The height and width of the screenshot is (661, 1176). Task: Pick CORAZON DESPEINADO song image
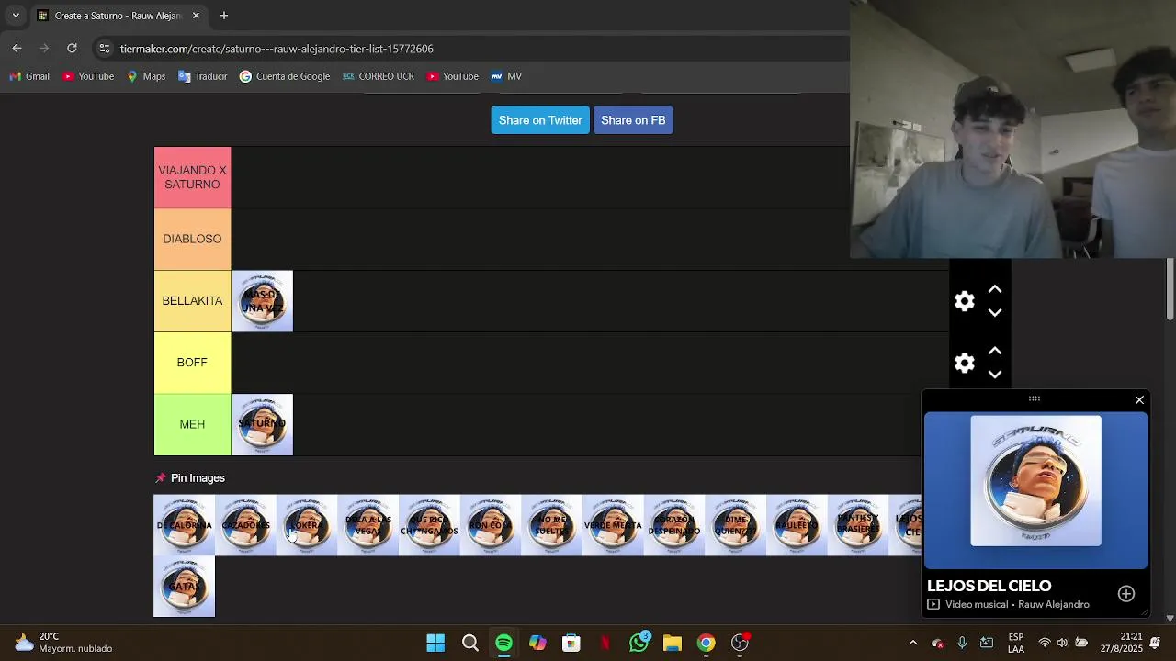(x=674, y=525)
